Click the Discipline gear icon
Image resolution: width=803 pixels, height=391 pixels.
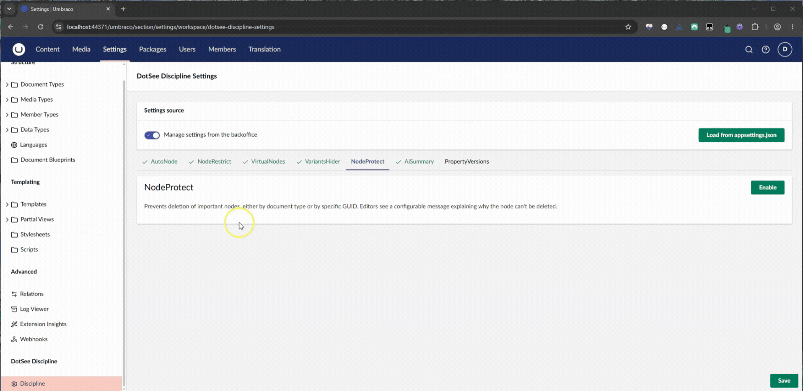tap(14, 383)
